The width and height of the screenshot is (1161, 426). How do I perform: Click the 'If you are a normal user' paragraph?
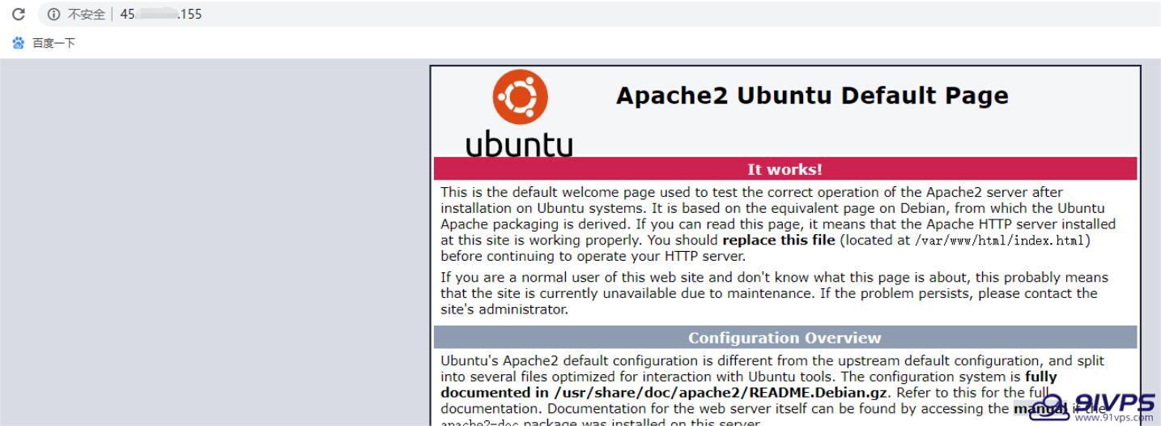774,293
